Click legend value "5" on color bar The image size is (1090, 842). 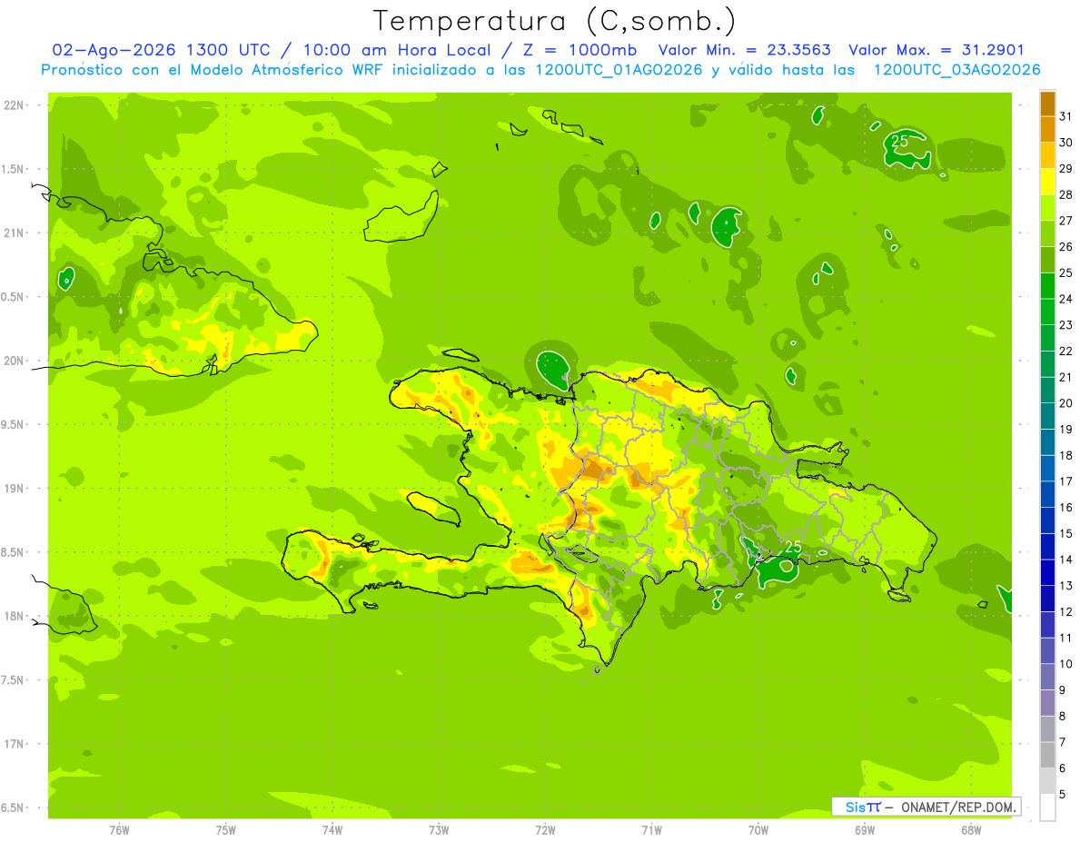(x=1063, y=795)
